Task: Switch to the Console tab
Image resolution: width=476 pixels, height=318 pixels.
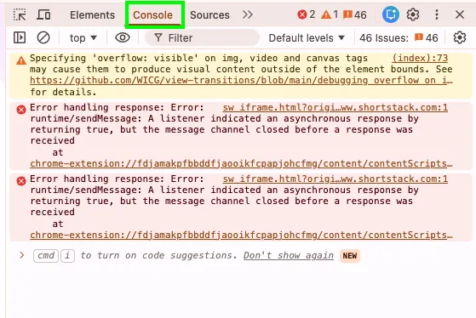Action: pyautogui.click(x=152, y=14)
